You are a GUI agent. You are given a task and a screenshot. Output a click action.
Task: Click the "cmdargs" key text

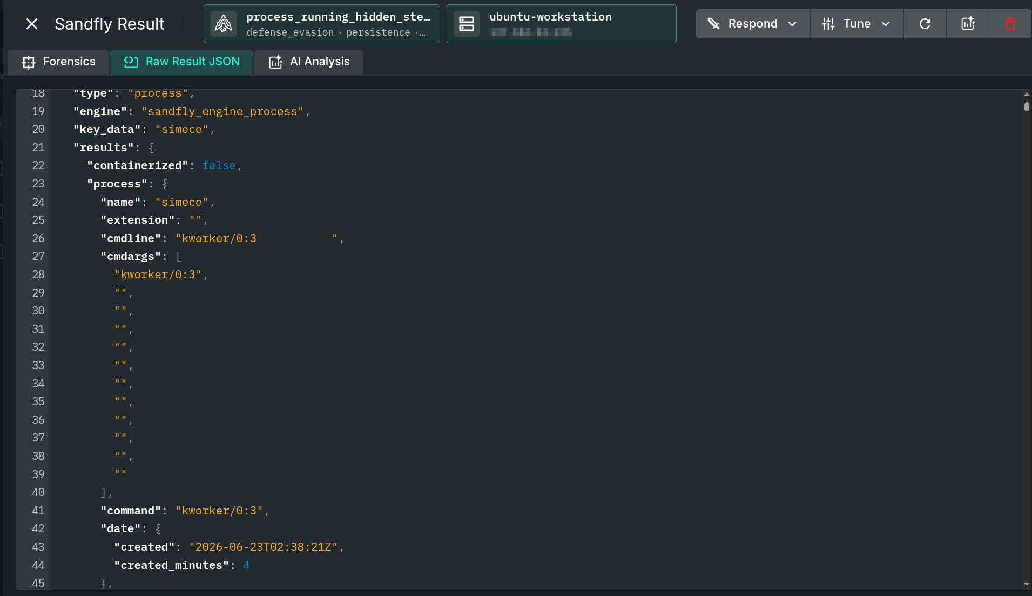131,257
